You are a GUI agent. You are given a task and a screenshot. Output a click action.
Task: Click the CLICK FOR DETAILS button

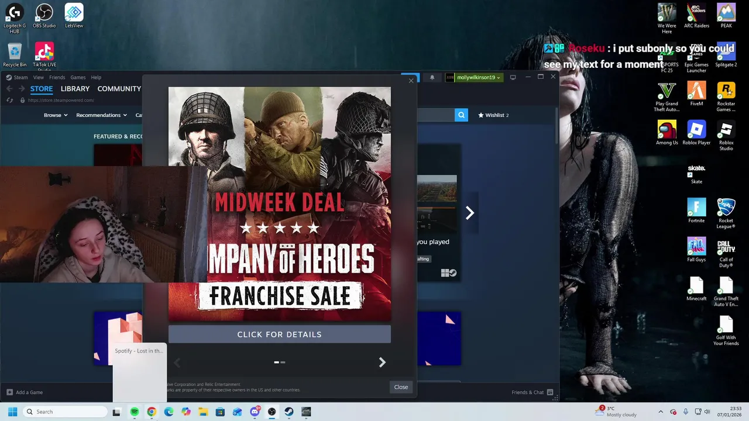coord(280,334)
